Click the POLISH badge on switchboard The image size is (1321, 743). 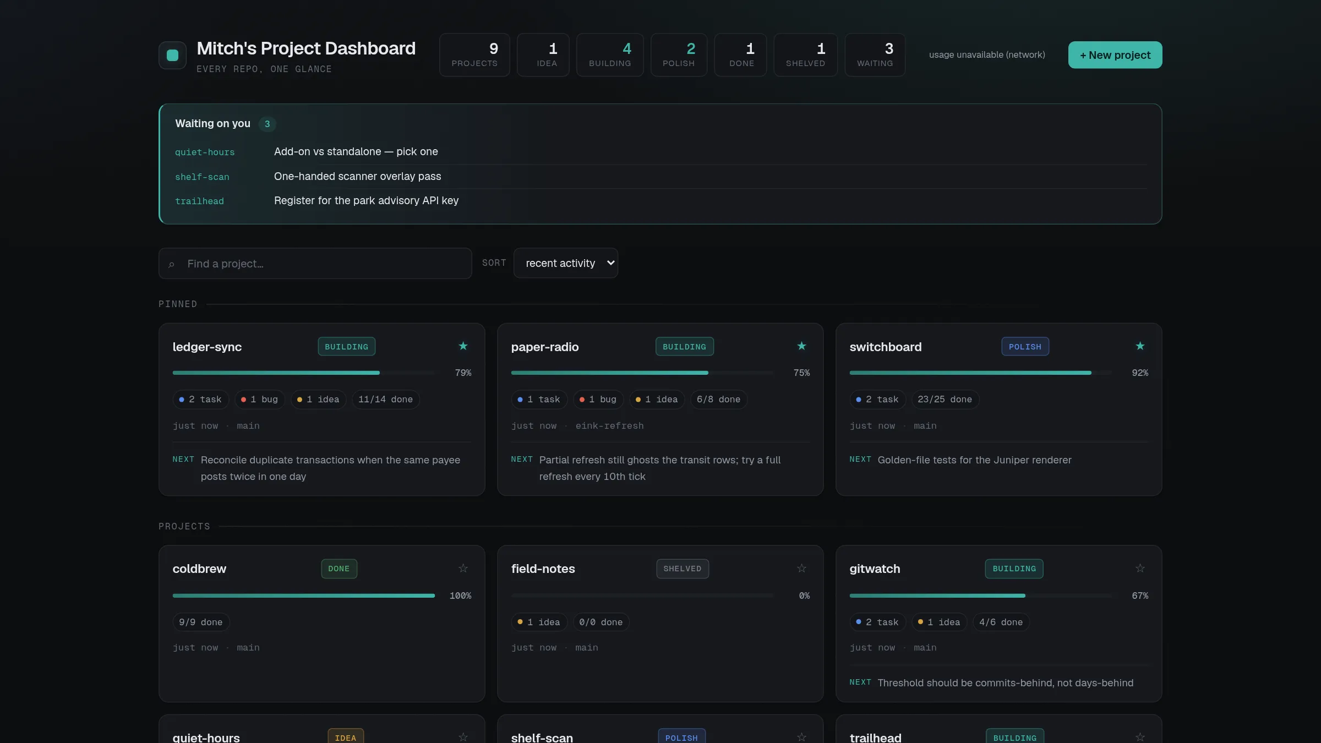coord(1025,347)
